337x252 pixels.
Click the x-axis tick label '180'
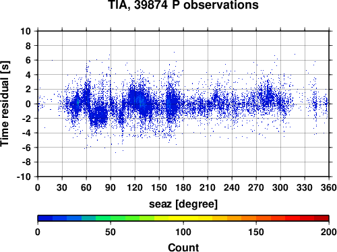tap(183, 187)
